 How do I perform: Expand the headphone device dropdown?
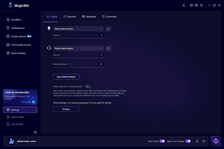coord(78,48)
